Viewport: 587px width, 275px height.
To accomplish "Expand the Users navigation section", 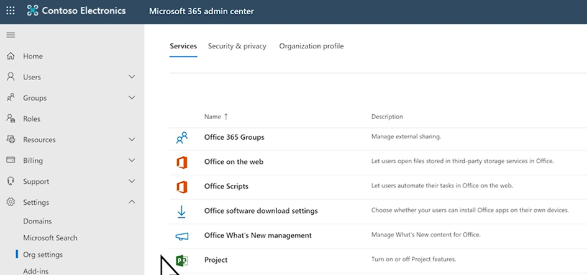I will click(x=131, y=77).
